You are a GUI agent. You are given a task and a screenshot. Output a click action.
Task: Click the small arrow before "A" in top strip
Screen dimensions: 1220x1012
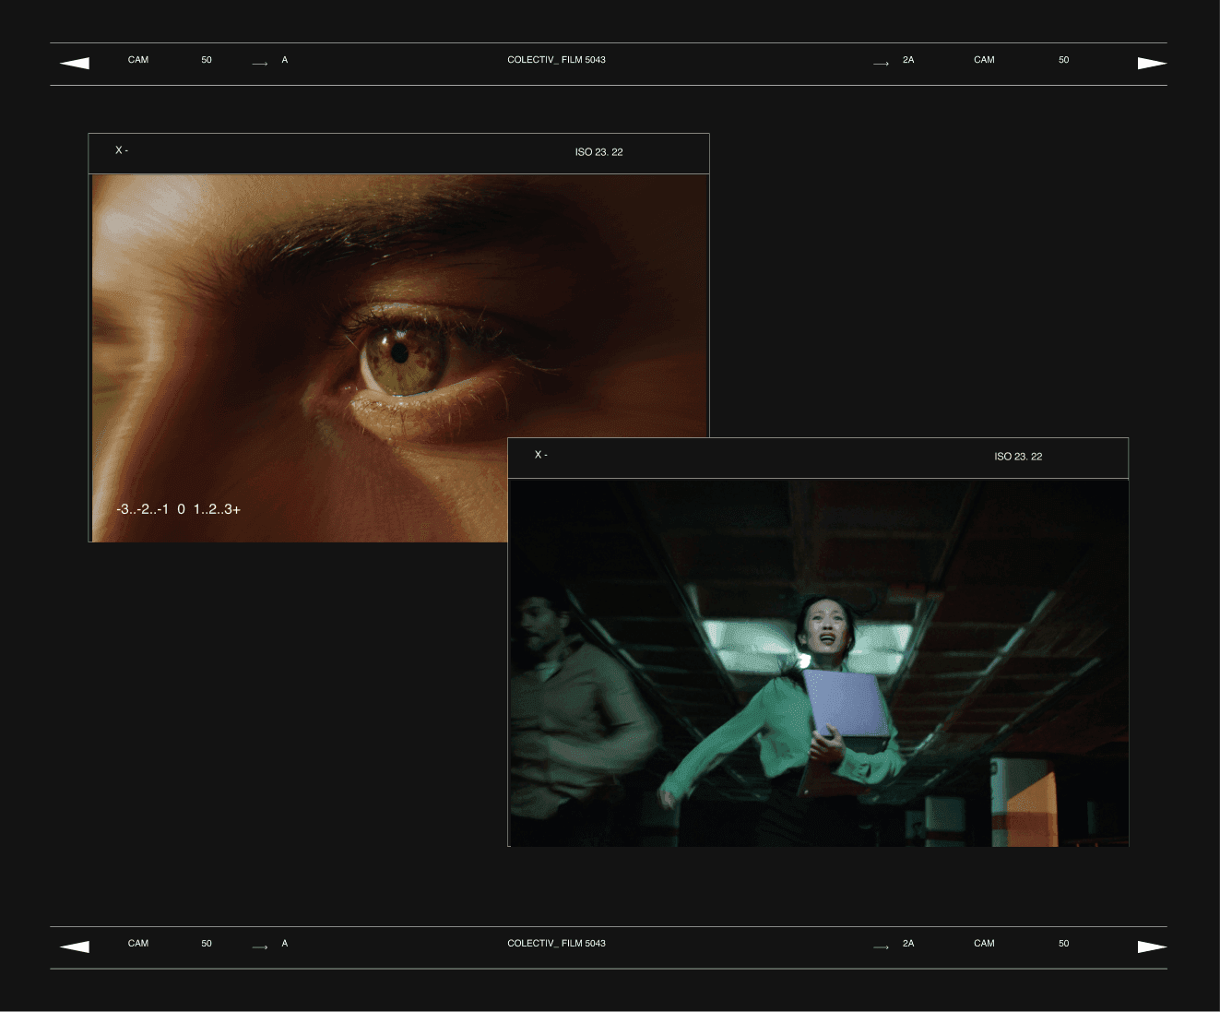(260, 64)
